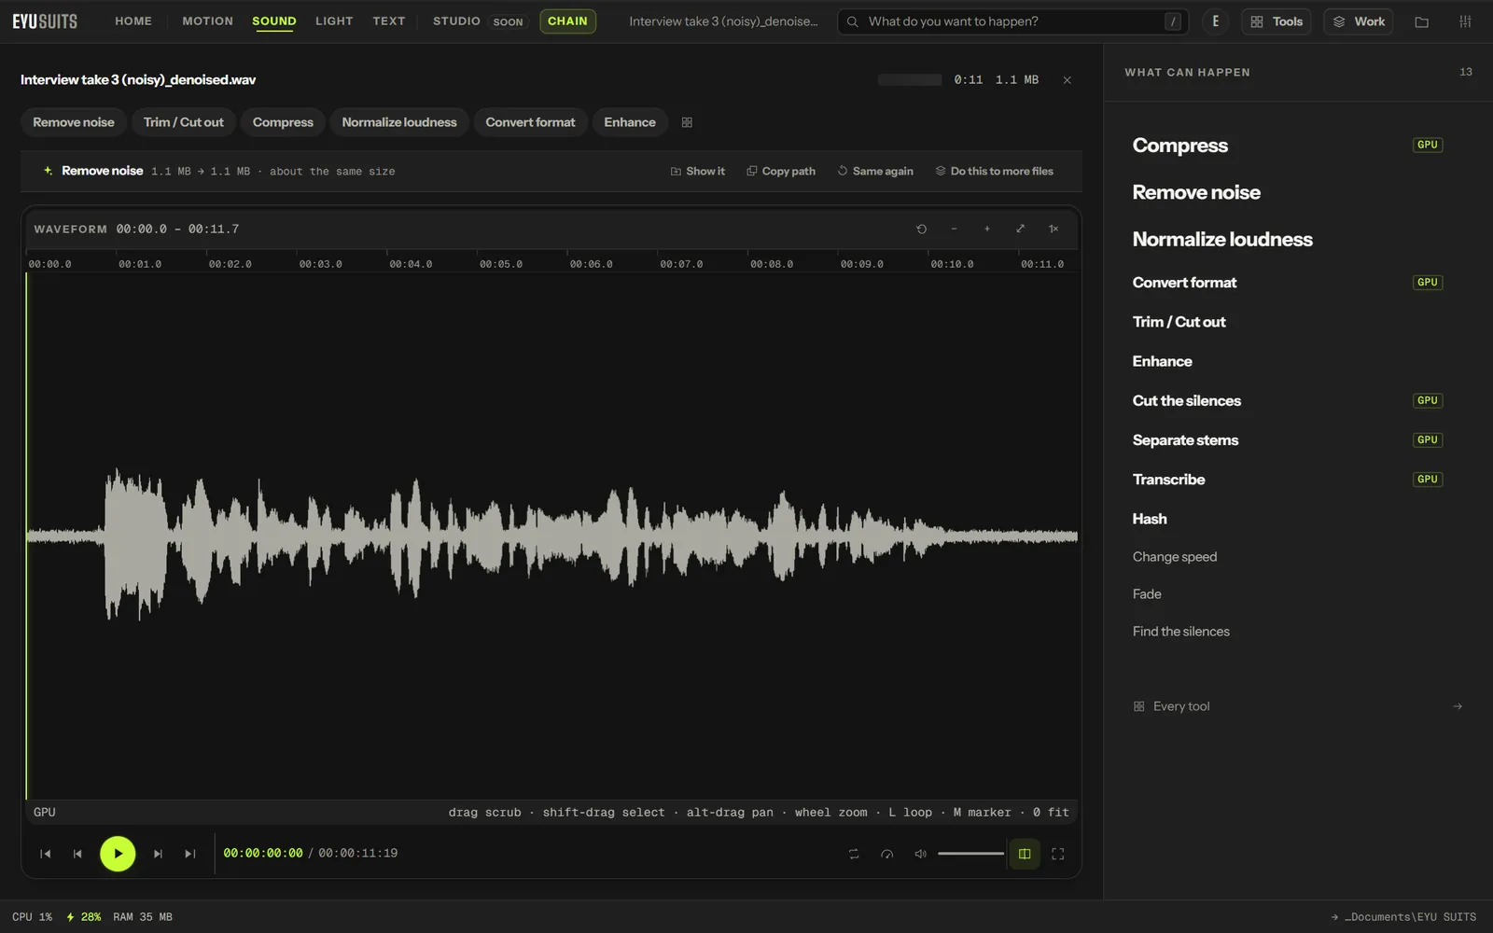Fit the waveform with the diagonal arrows icon

1020,229
